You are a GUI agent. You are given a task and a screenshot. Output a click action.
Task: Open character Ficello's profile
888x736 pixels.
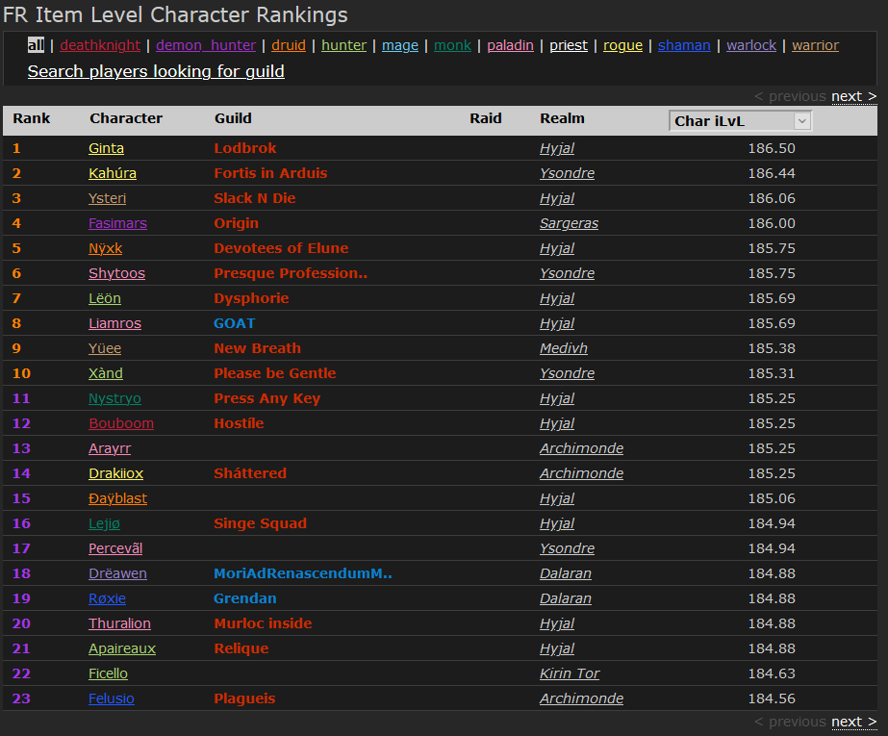click(108, 673)
